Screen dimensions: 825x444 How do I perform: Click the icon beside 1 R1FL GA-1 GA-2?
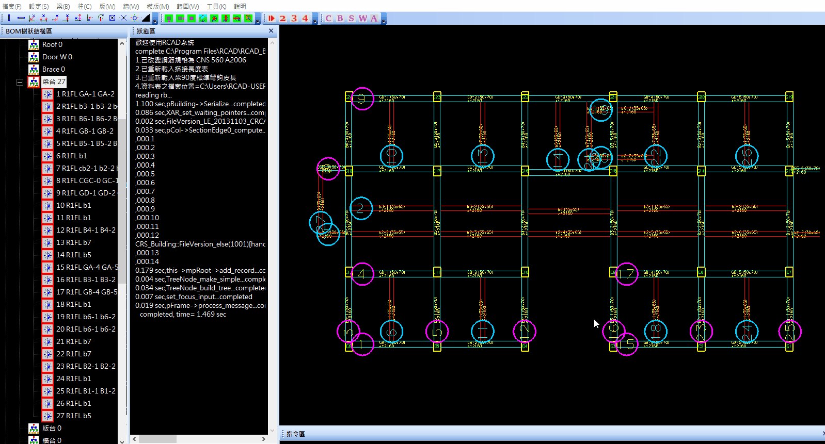tap(47, 94)
